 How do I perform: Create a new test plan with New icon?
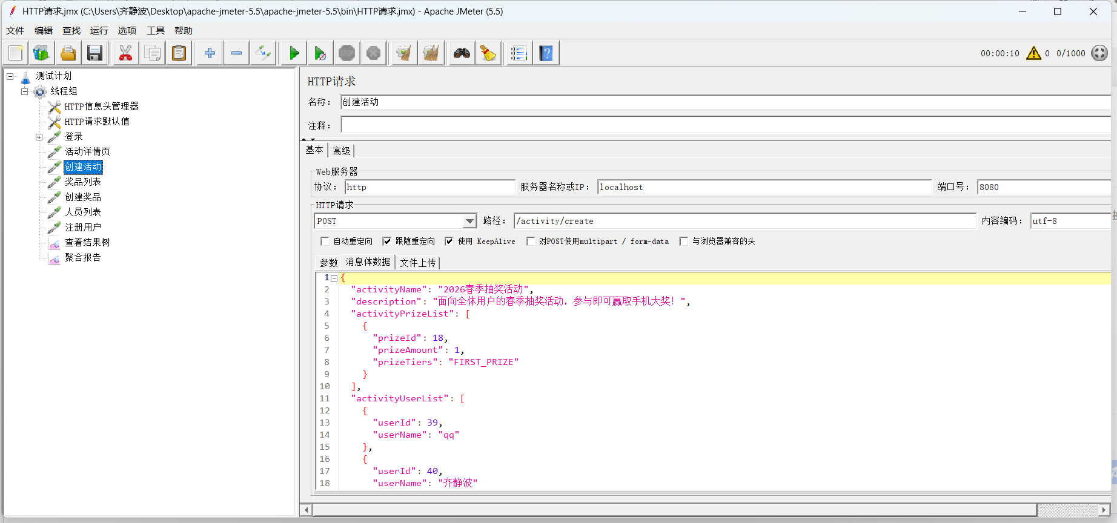16,53
